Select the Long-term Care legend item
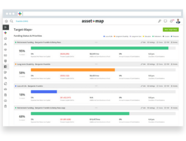 135,36
